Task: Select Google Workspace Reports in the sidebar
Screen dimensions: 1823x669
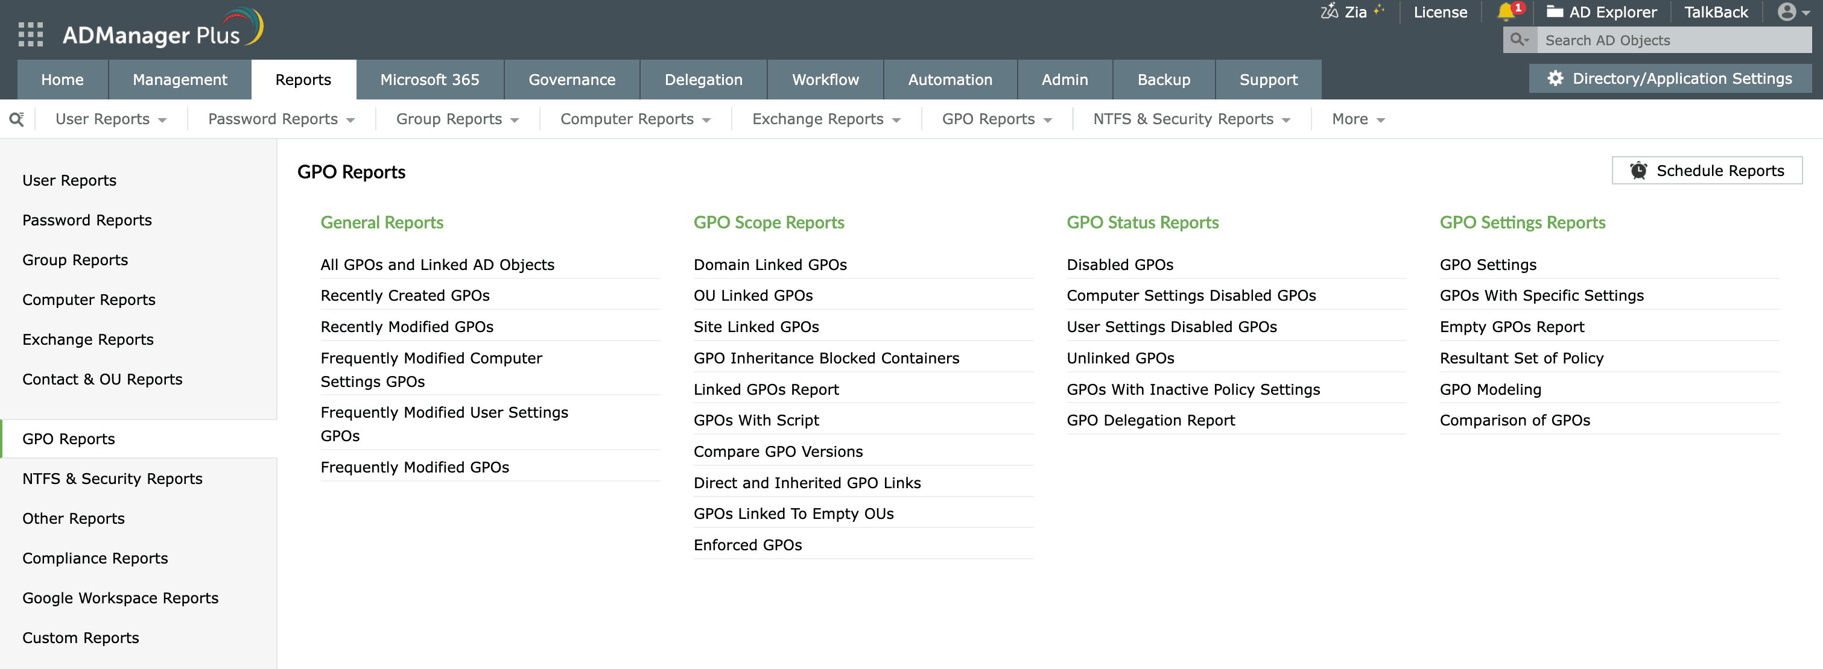Action: [120, 597]
